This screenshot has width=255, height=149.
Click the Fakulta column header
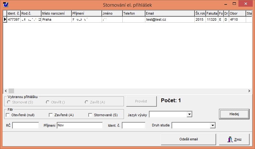pyautogui.click(x=212, y=13)
